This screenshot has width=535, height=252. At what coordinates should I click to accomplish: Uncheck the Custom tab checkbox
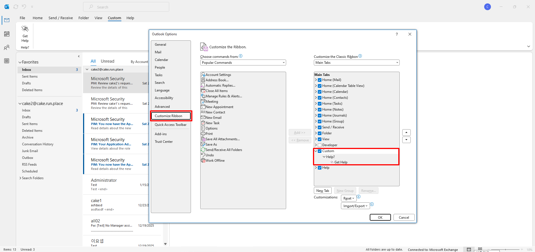(x=319, y=151)
